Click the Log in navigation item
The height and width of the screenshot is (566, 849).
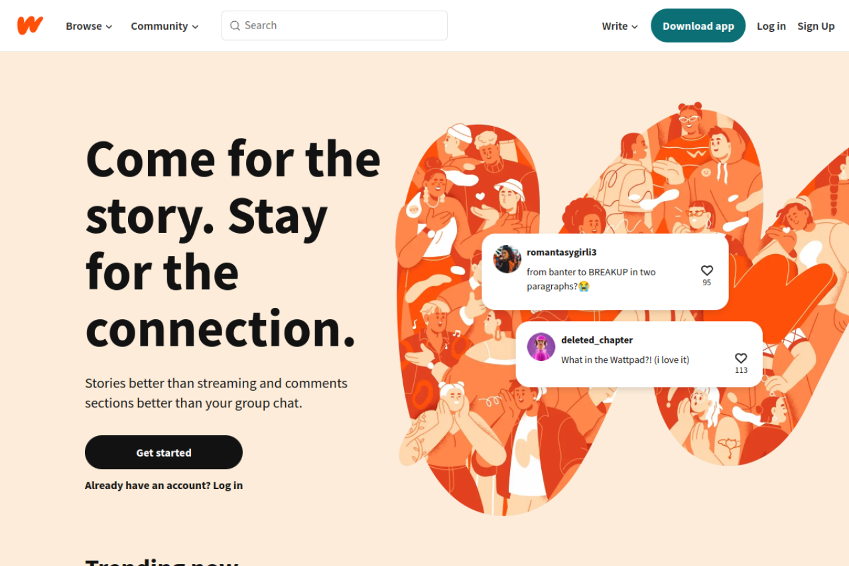(771, 26)
